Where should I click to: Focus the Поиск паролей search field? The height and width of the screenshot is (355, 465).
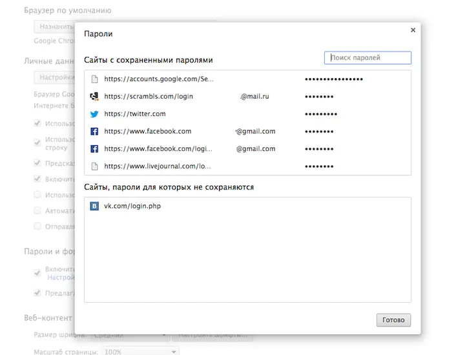point(367,58)
